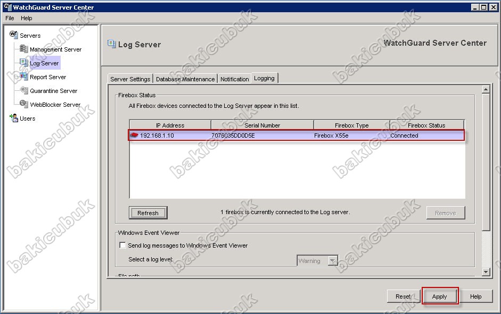Click the Quarantine Server icon
Image resolution: width=501 pixels, height=314 pixels.
(23, 90)
